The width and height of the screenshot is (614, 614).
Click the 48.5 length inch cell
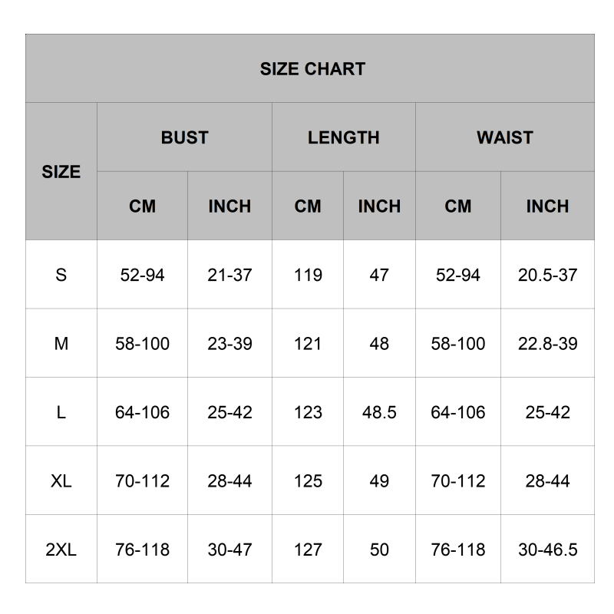click(379, 412)
